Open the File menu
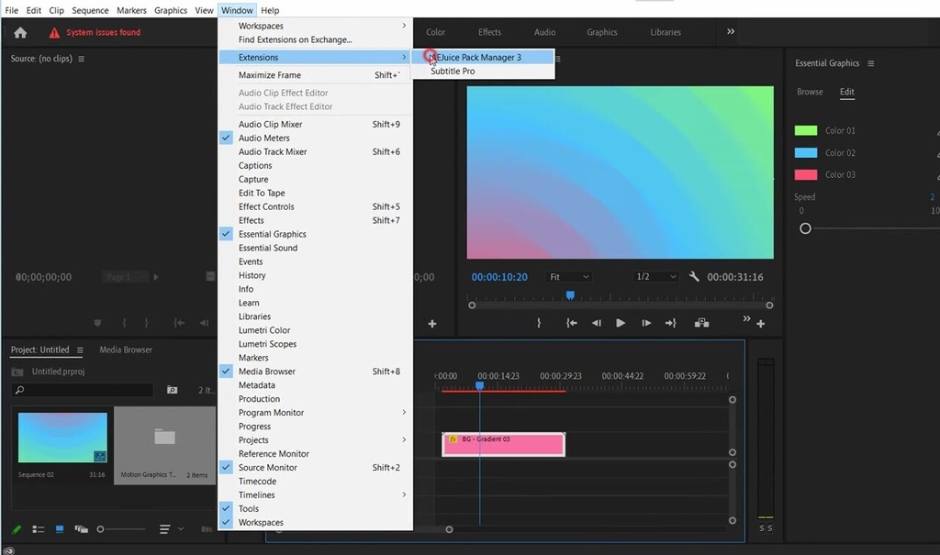The height and width of the screenshot is (555, 940). click(x=11, y=10)
